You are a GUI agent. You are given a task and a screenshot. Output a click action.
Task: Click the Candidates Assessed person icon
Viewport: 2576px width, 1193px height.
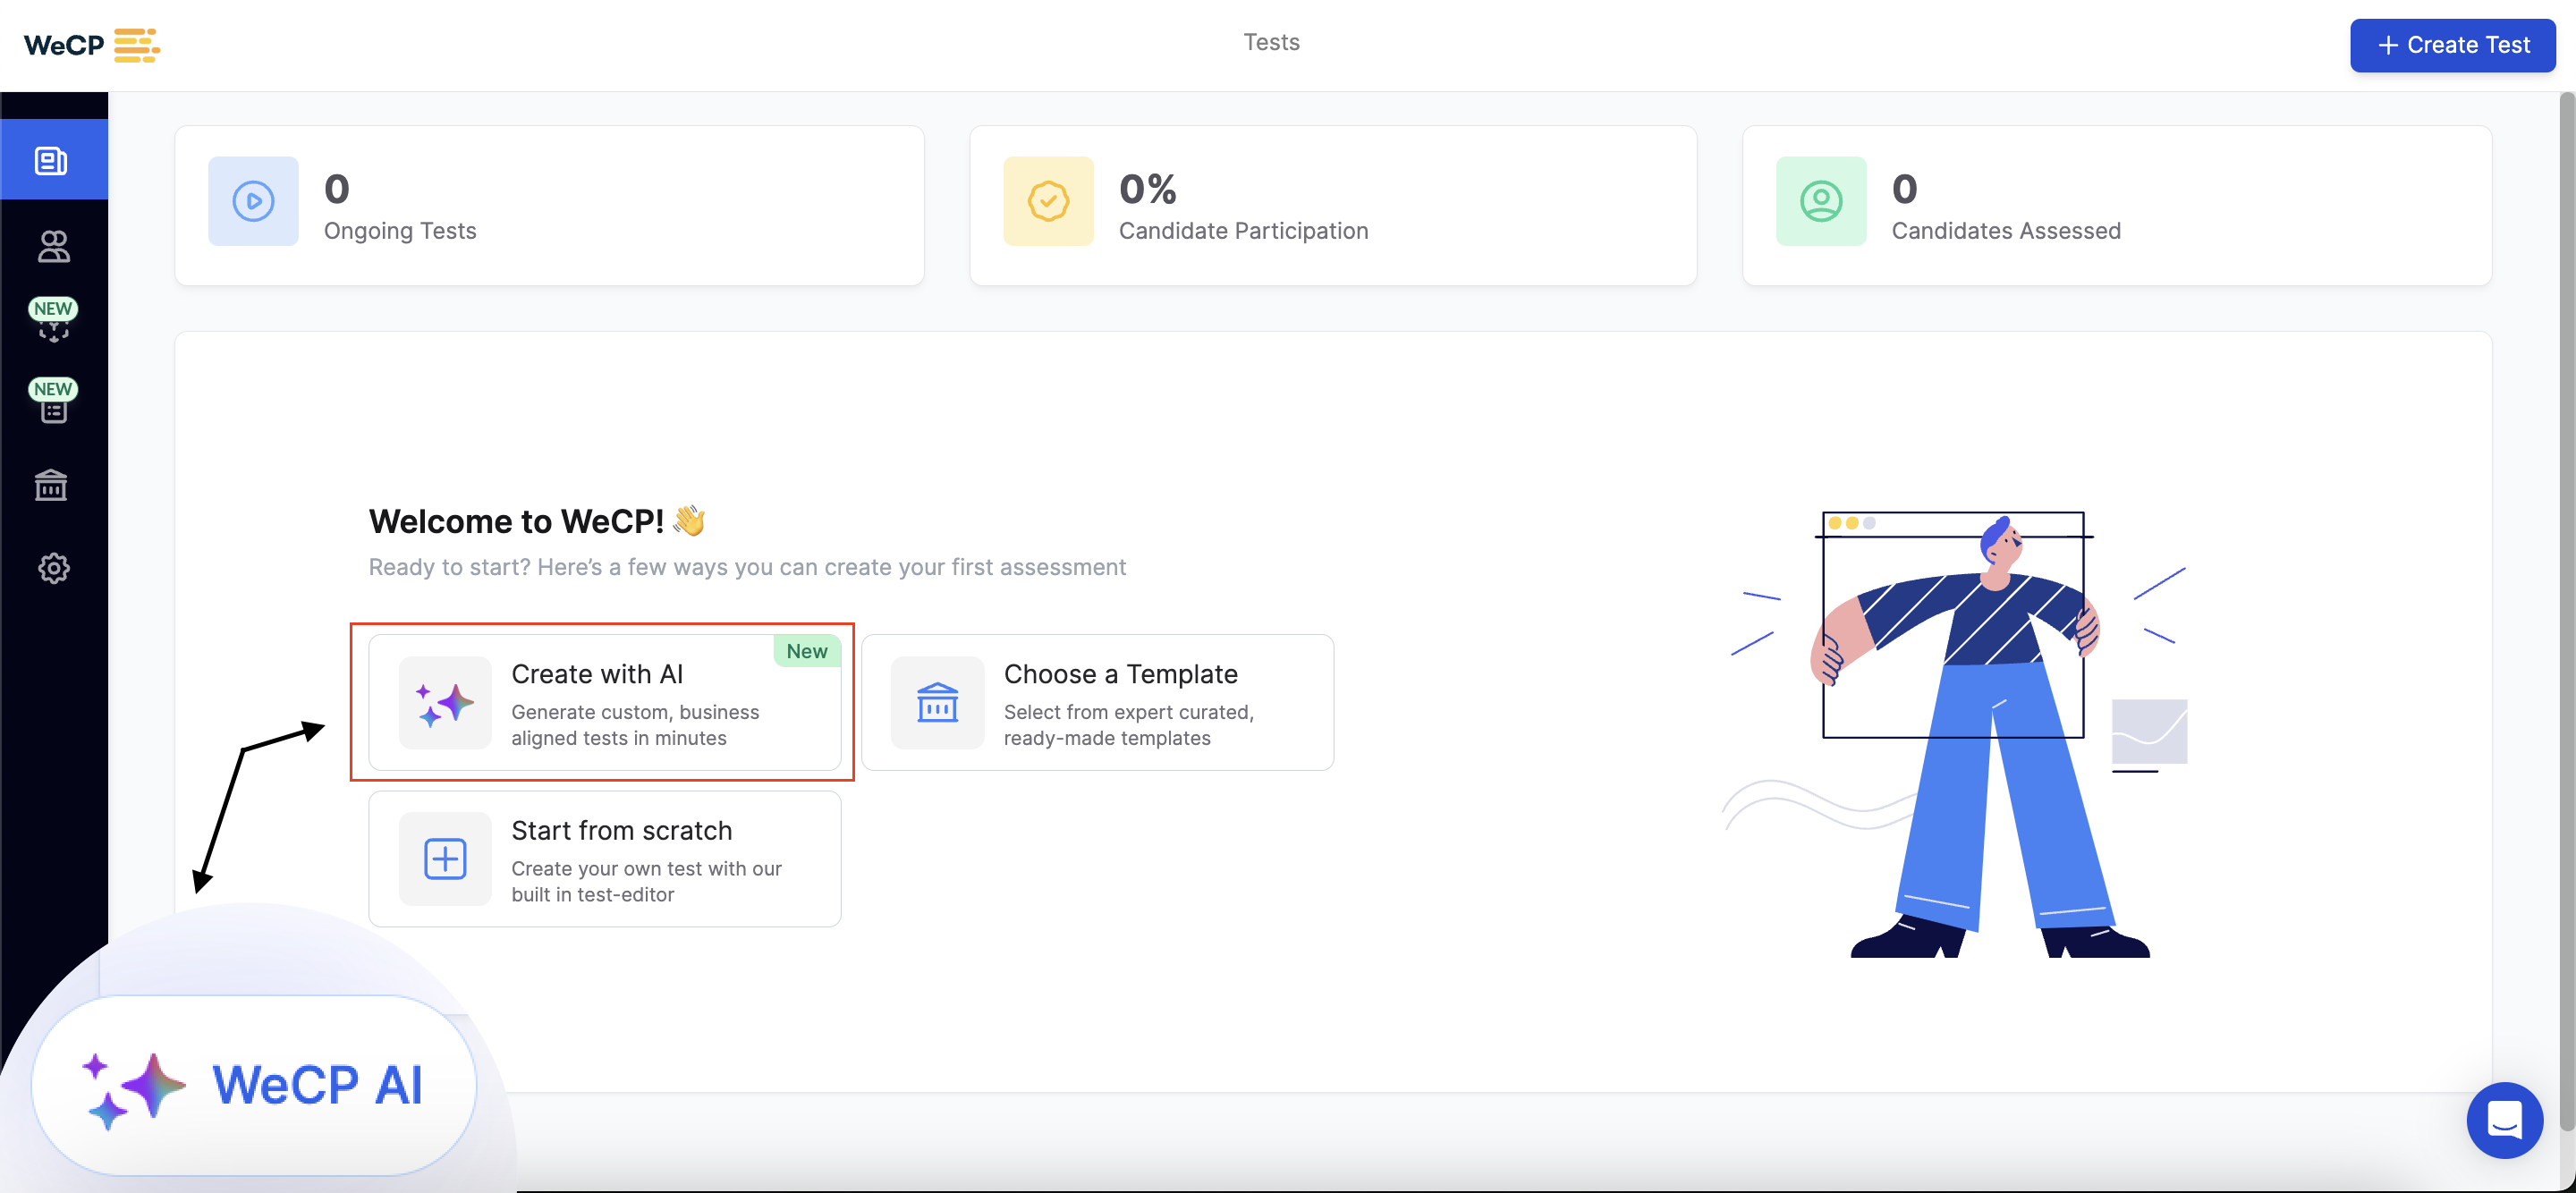(1821, 201)
